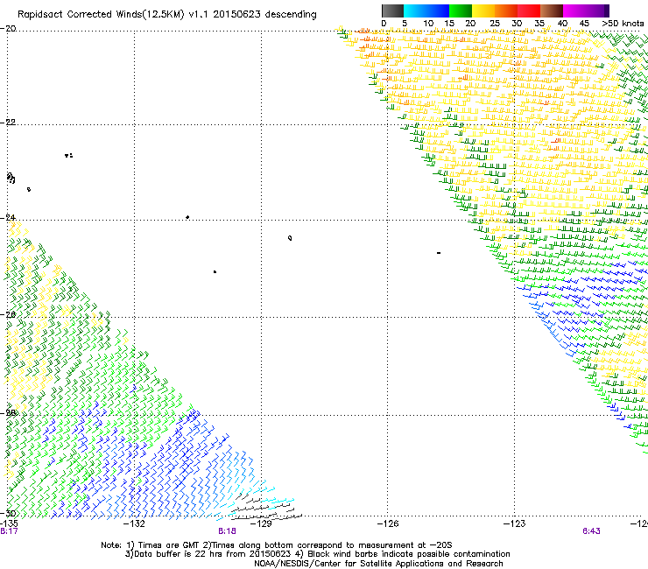Click the purple time stamp 8:17
The image size is (648, 569).
9,531
